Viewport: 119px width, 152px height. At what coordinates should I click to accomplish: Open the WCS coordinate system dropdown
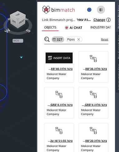pos(18,41)
